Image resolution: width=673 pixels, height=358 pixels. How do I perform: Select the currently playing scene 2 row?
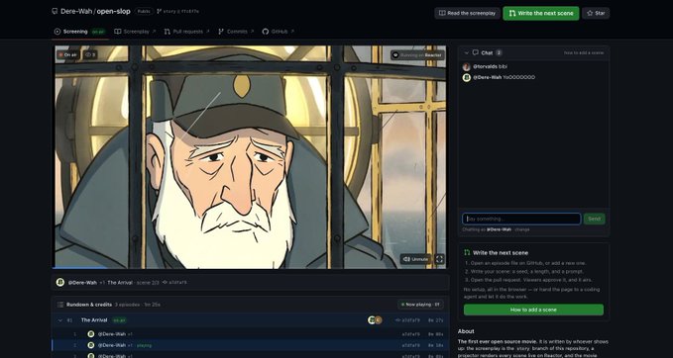251,345
